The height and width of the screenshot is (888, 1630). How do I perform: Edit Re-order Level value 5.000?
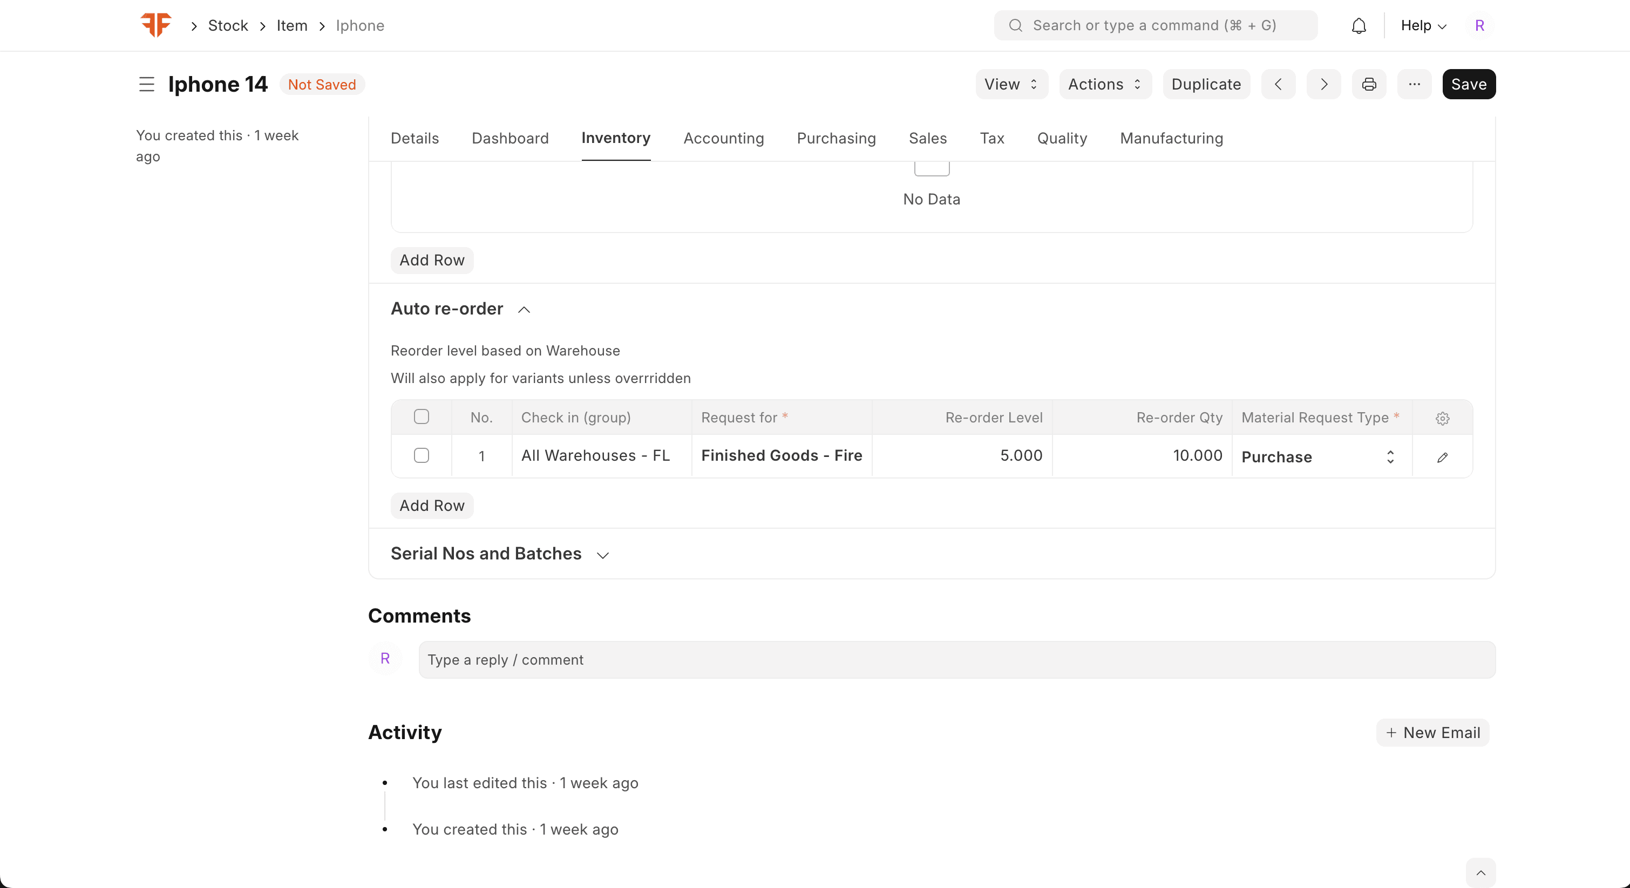click(x=962, y=456)
